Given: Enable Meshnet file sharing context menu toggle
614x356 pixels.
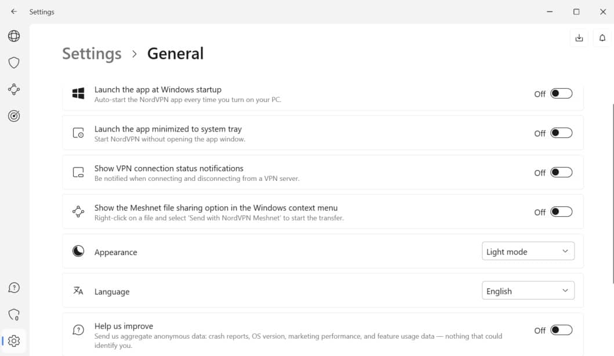Looking at the screenshot, I should 561,212.
